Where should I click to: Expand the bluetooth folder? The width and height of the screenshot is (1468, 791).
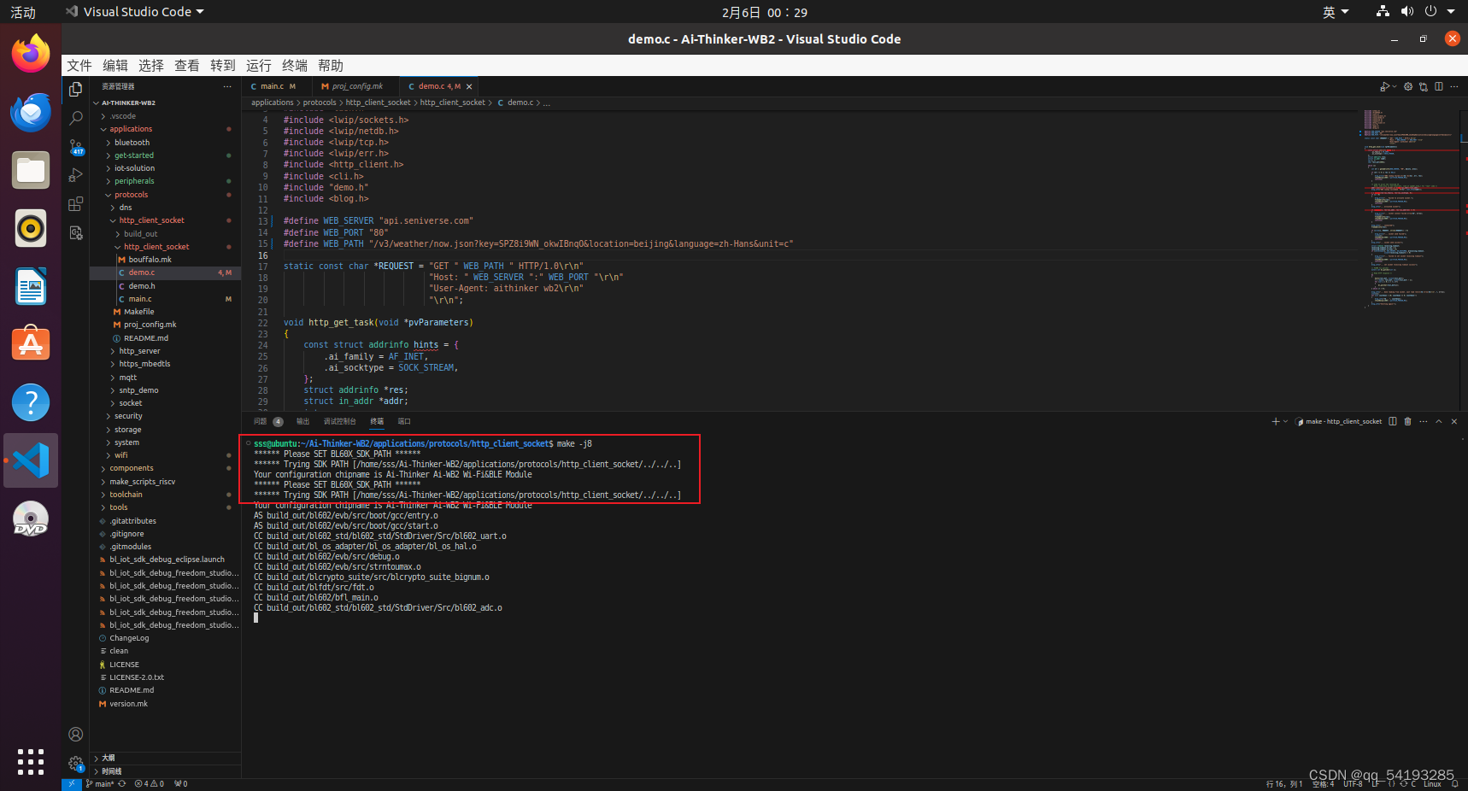point(165,143)
